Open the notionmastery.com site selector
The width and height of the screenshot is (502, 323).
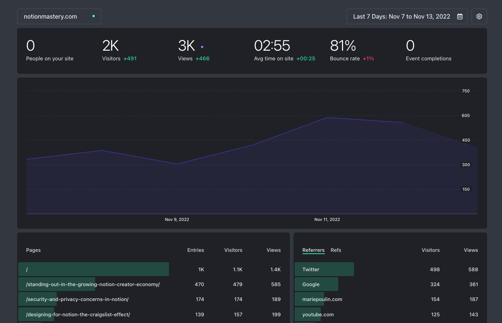[59, 16]
